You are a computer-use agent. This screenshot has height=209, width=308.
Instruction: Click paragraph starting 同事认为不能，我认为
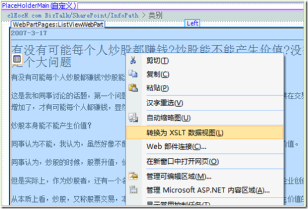pyautogui.click(x=68, y=144)
